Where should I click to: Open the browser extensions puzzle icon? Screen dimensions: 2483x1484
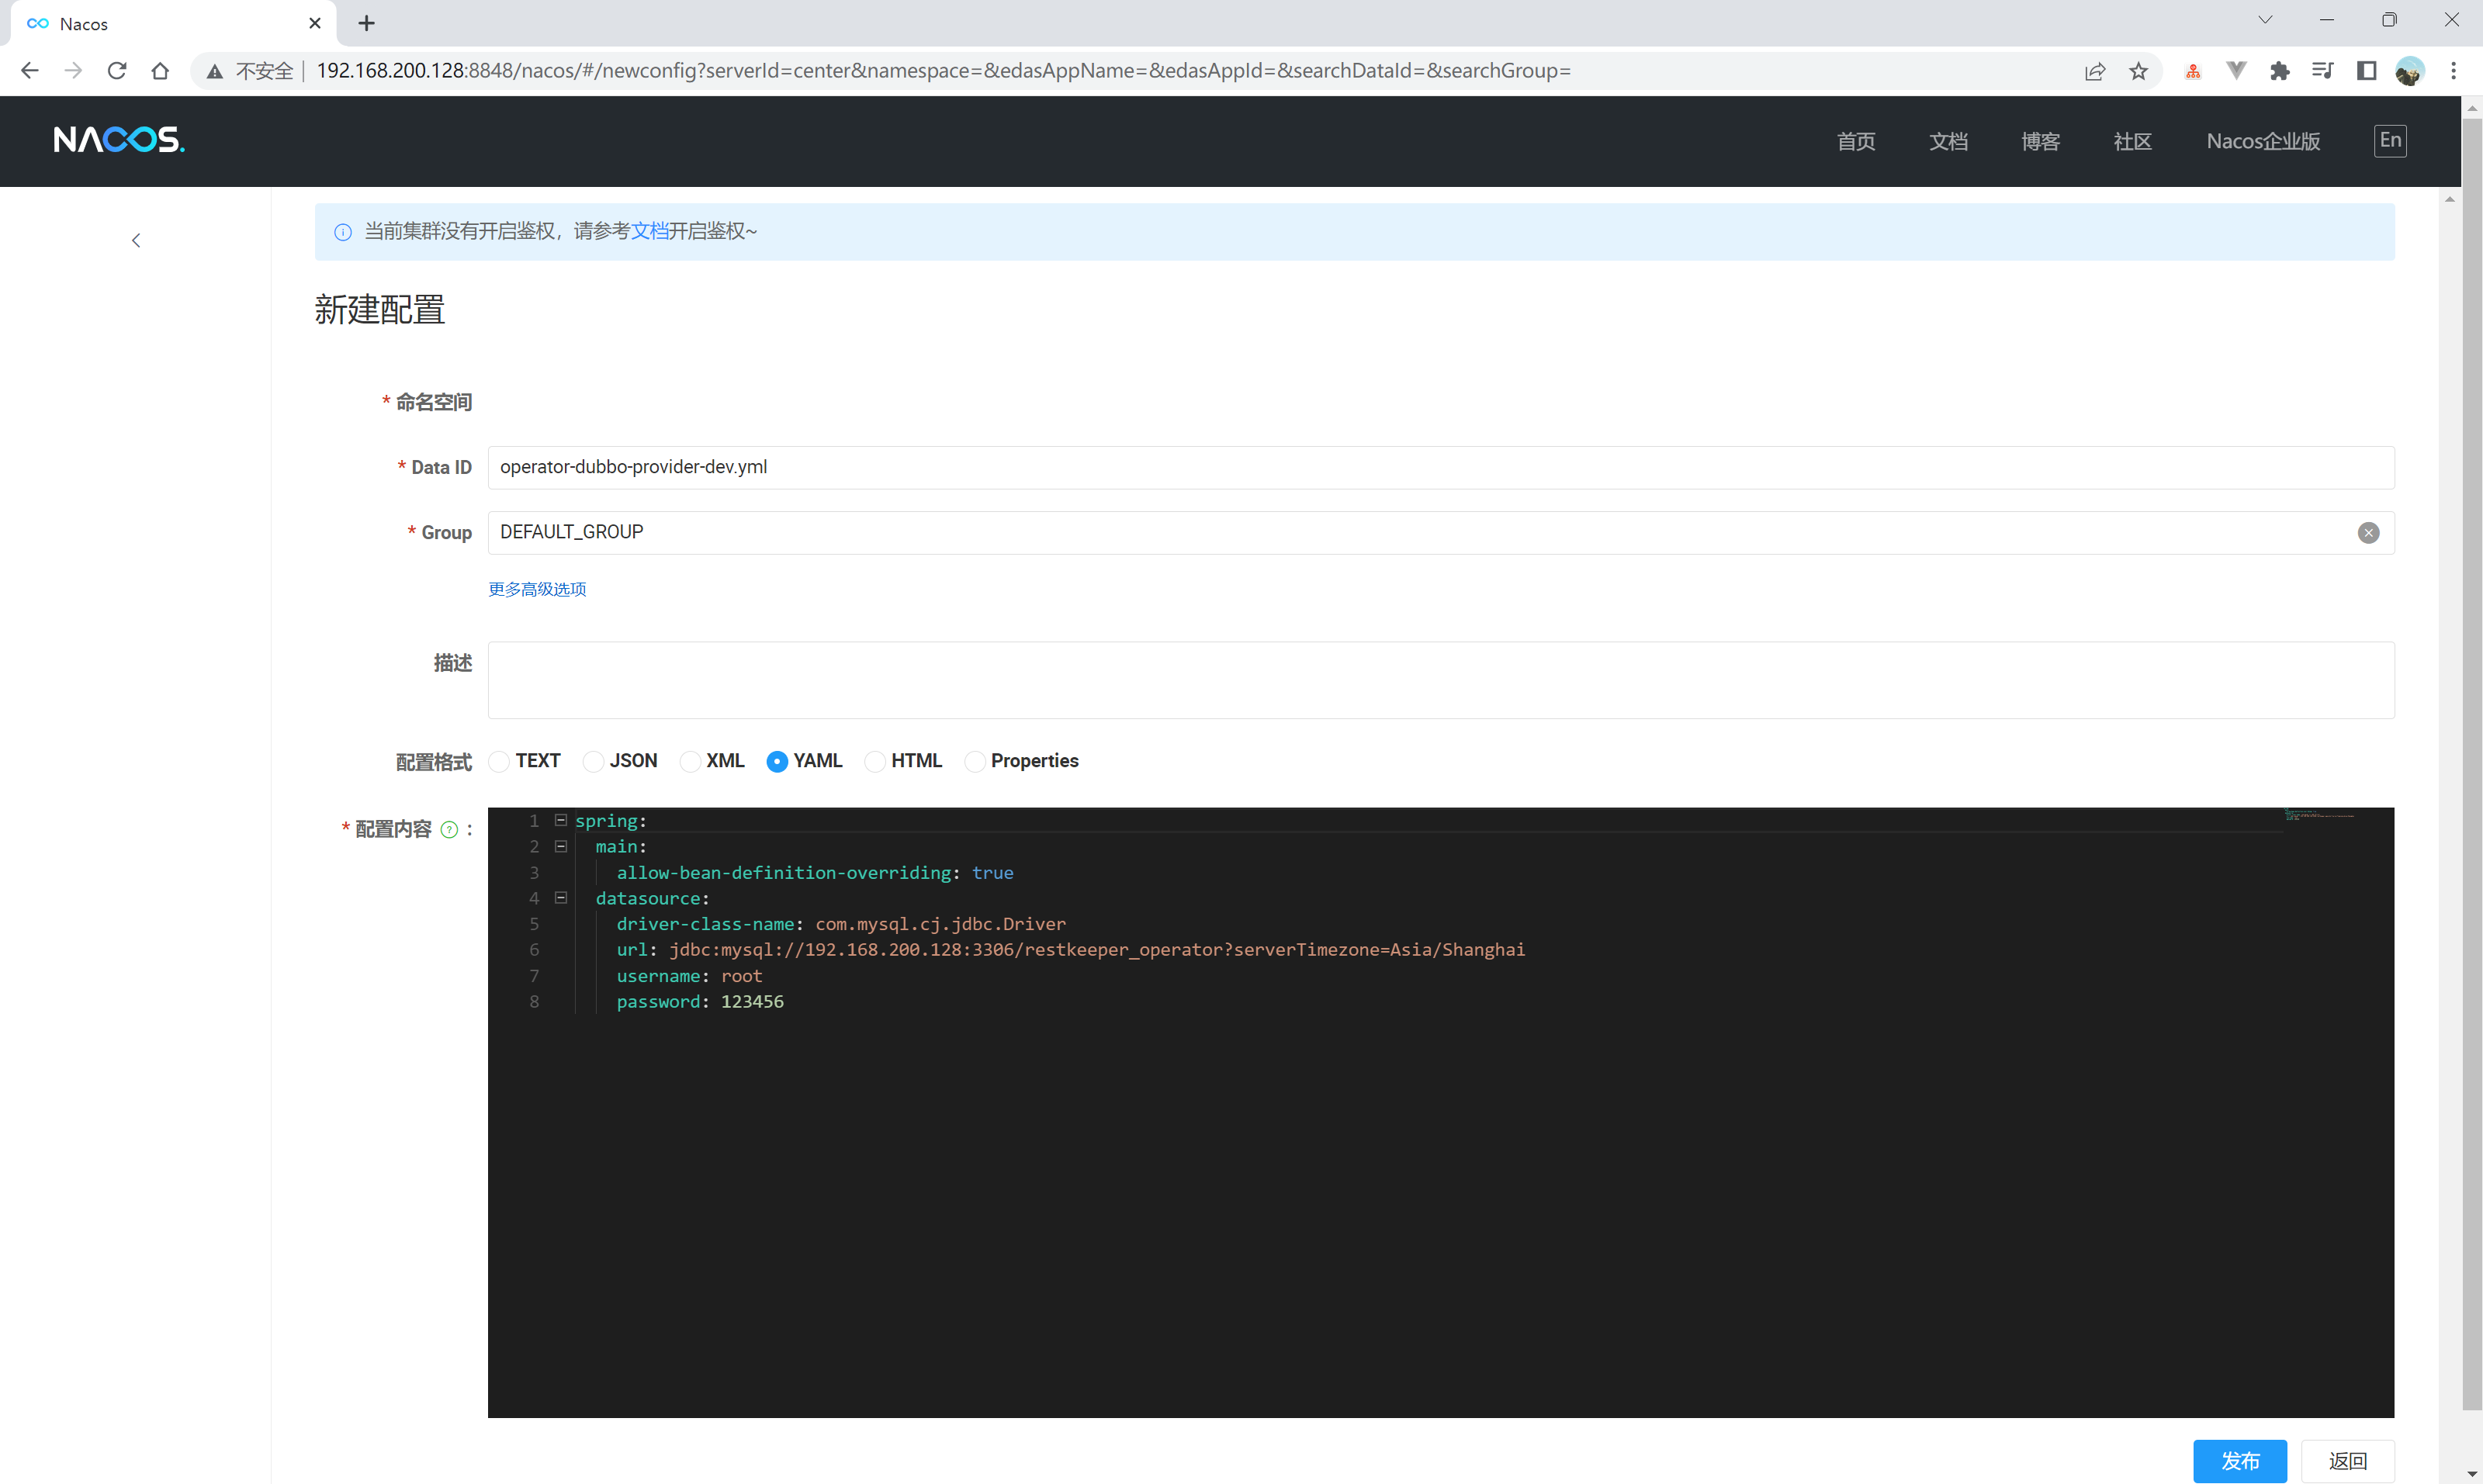pyautogui.click(x=2279, y=71)
